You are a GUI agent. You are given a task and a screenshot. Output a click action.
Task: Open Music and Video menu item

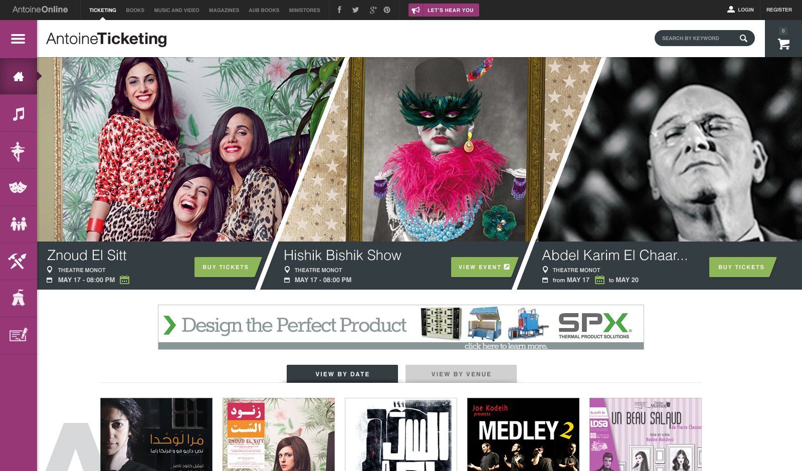(x=176, y=10)
